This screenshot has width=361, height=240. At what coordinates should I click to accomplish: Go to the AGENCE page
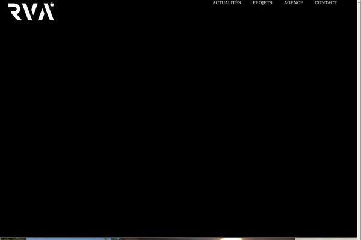click(x=294, y=3)
